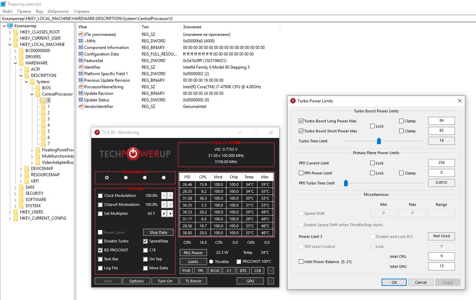
Task: Click the icon beside Configuration Data
Action: click(81, 54)
